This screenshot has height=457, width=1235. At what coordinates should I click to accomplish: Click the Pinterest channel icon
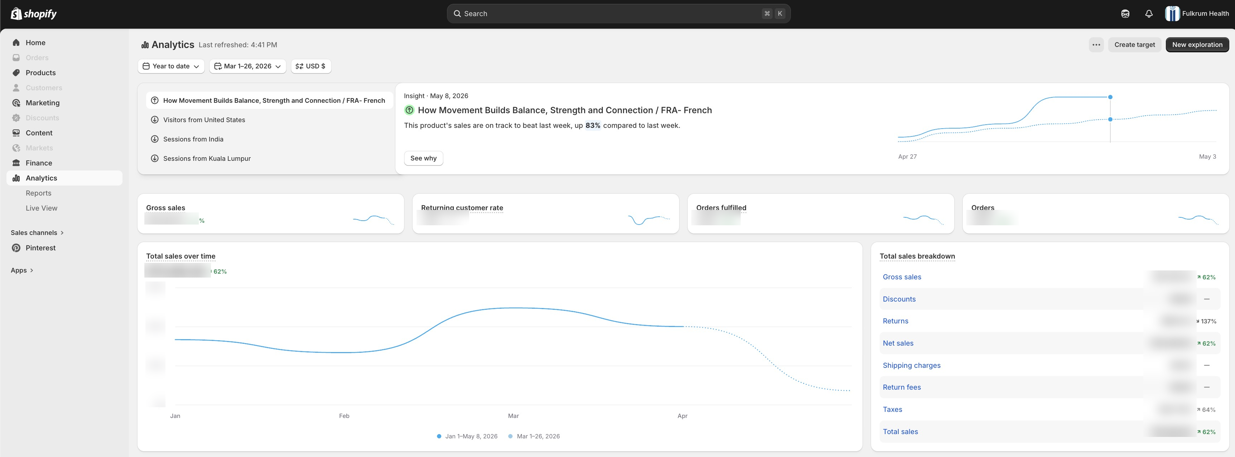[x=16, y=248]
